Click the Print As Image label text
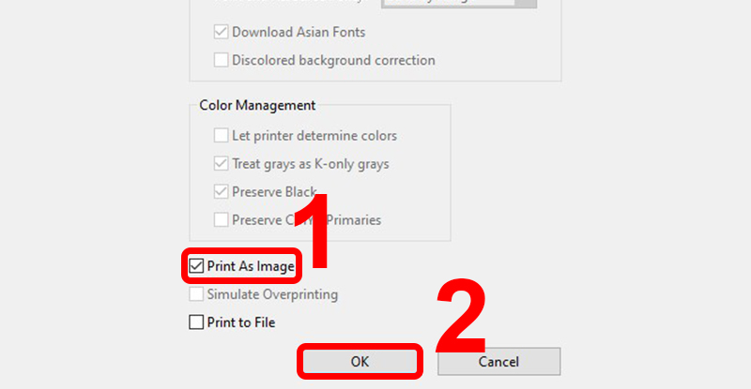This screenshot has width=751, height=389. pyautogui.click(x=251, y=266)
